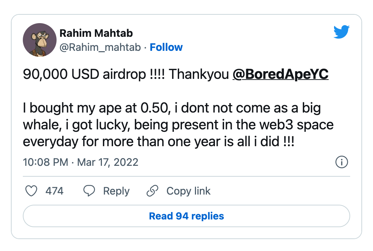Screen dimensions: 373x251
Task: Follow Rahim Mahtab
Action: tap(166, 47)
